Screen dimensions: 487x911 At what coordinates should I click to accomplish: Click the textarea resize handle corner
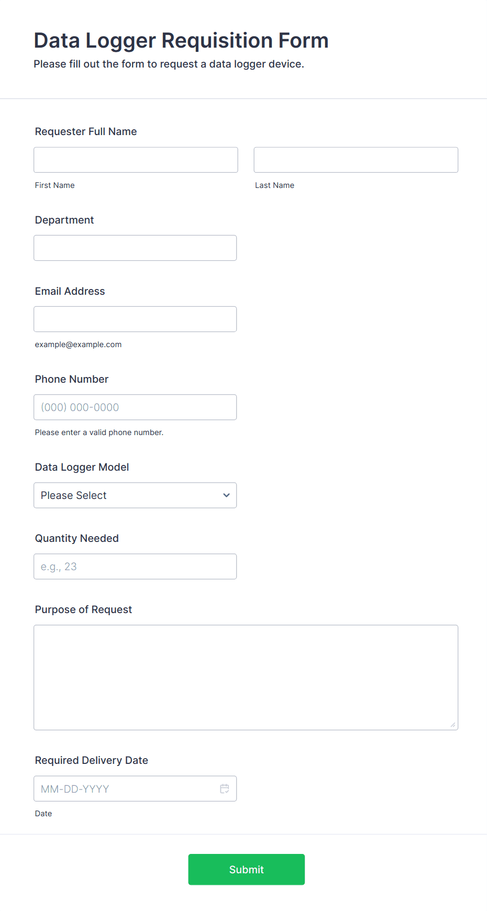coord(453,725)
